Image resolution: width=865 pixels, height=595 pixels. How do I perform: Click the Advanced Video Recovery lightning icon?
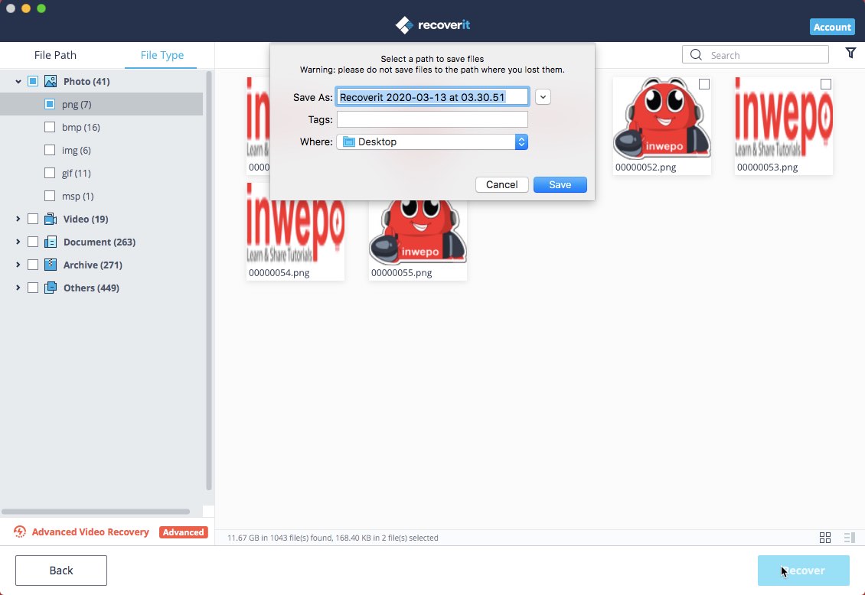tap(20, 532)
